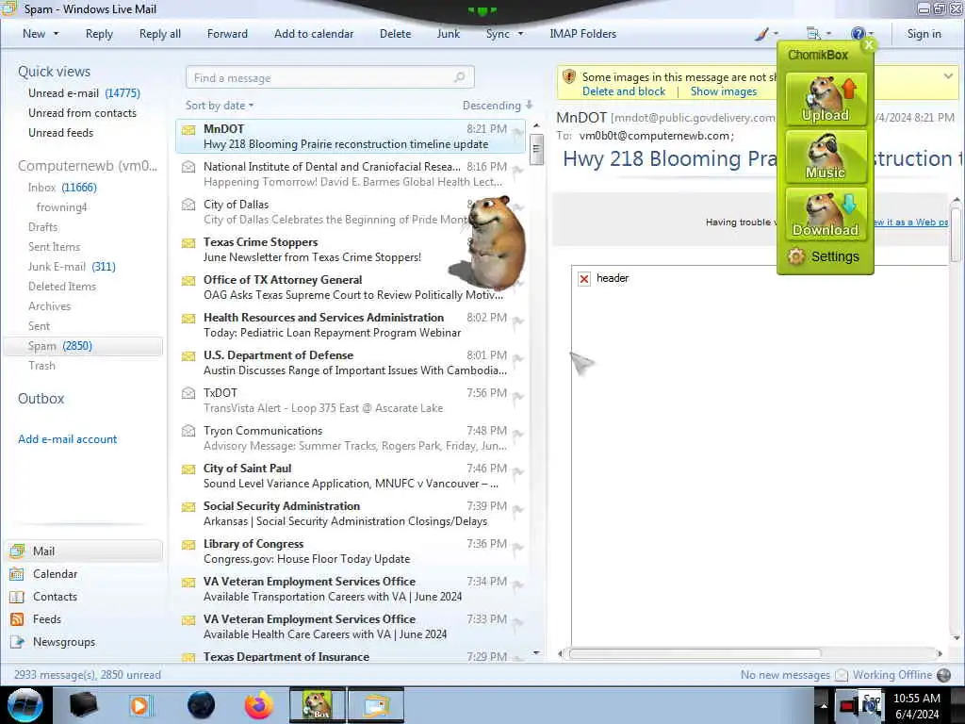The width and height of the screenshot is (965, 724).
Task: Open ChomikBox Settings with gear icon
Action: pos(824,256)
